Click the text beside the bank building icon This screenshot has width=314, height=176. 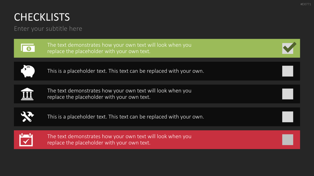pyautogui.click(x=119, y=94)
